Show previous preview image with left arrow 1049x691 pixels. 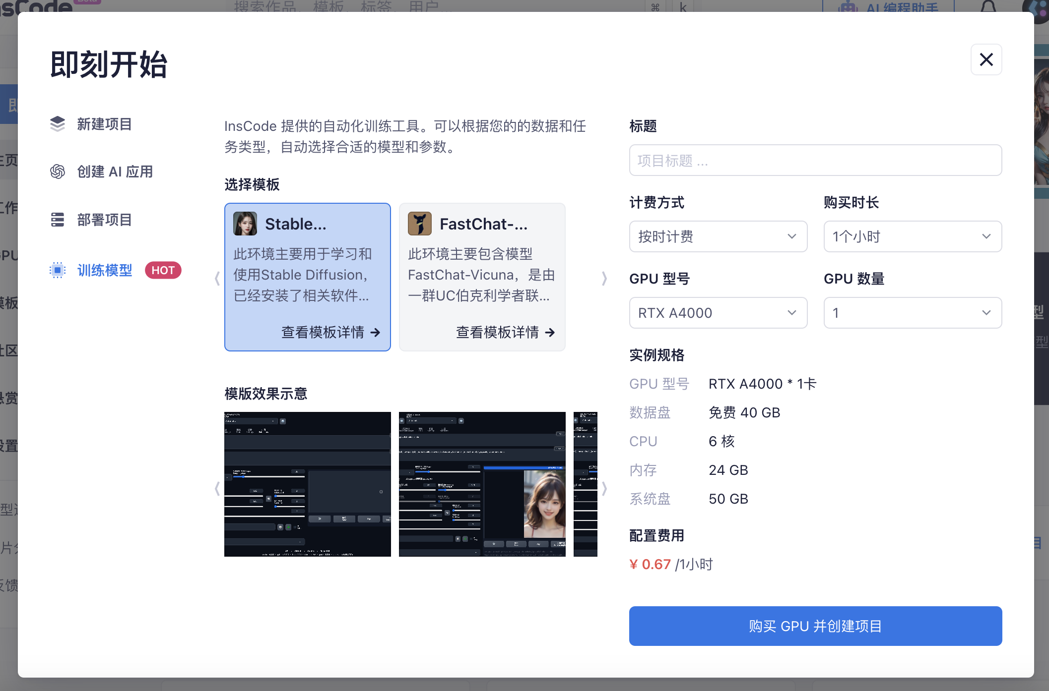pos(217,489)
